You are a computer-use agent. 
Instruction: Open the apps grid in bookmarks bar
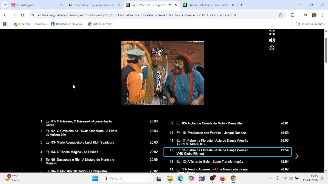[5, 24]
